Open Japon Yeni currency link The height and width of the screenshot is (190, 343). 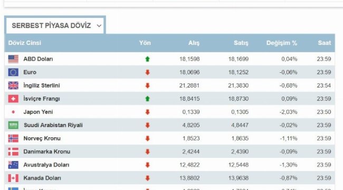point(39,112)
